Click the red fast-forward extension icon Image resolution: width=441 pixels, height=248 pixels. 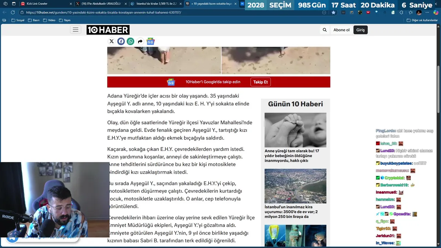coord(368,12)
